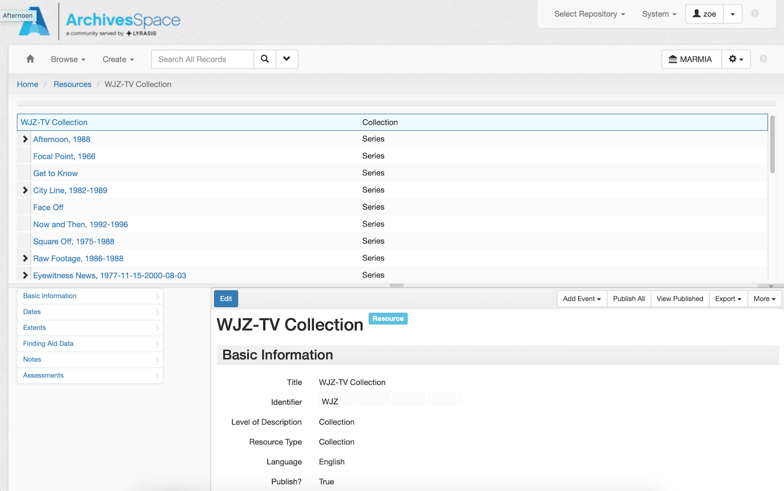This screenshot has width=784, height=491.
Task: Open the gear settings menu for repository
Action: tap(736, 59)
